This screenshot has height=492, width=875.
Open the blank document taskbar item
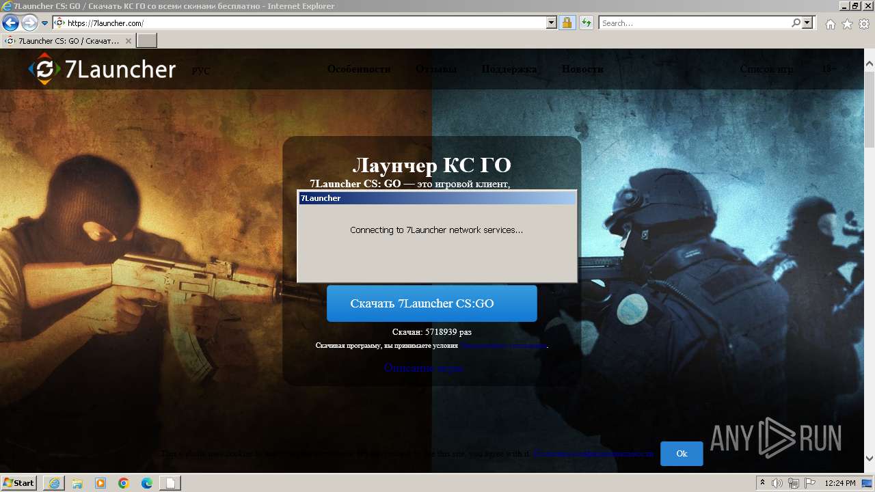(x=170, y=483)
